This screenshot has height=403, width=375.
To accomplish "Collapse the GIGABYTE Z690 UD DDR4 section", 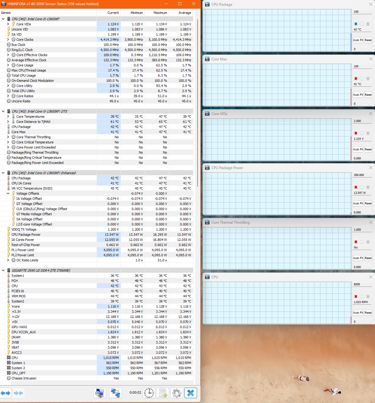I will click(x=3, y=270).
